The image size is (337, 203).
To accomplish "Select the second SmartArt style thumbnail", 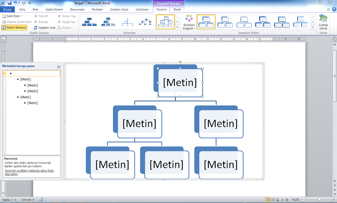I will [x=225, y=22].
